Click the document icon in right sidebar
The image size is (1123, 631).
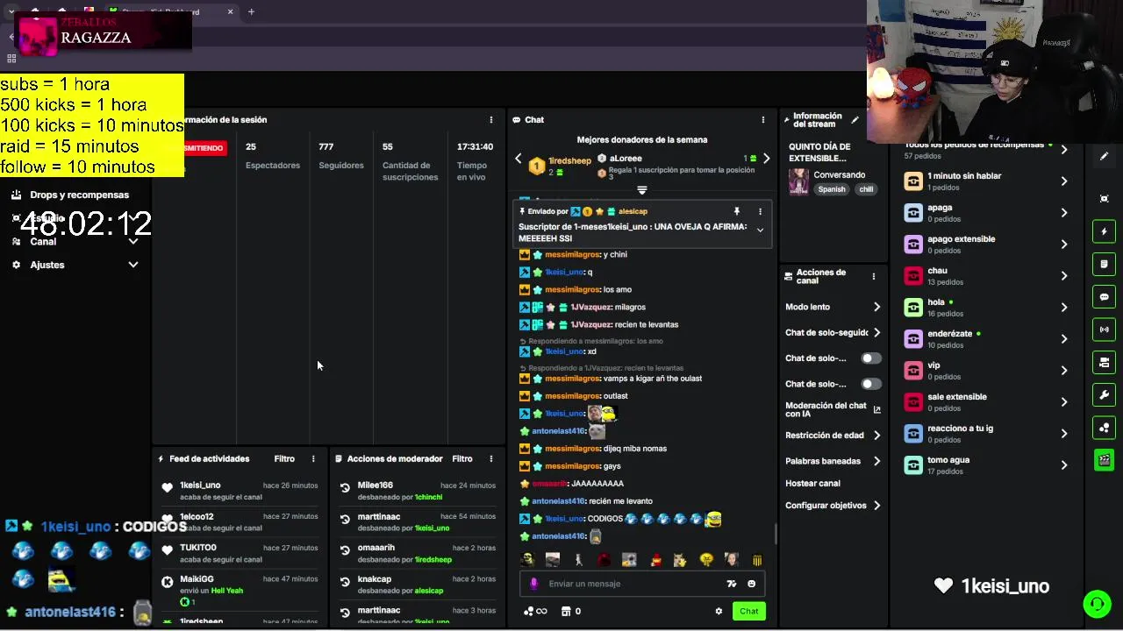(x=1105, y=264)
